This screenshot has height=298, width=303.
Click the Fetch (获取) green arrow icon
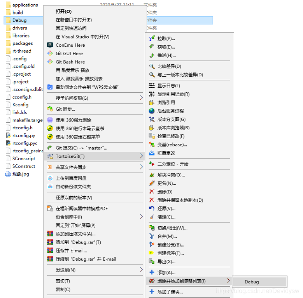[x=152, y=47]
